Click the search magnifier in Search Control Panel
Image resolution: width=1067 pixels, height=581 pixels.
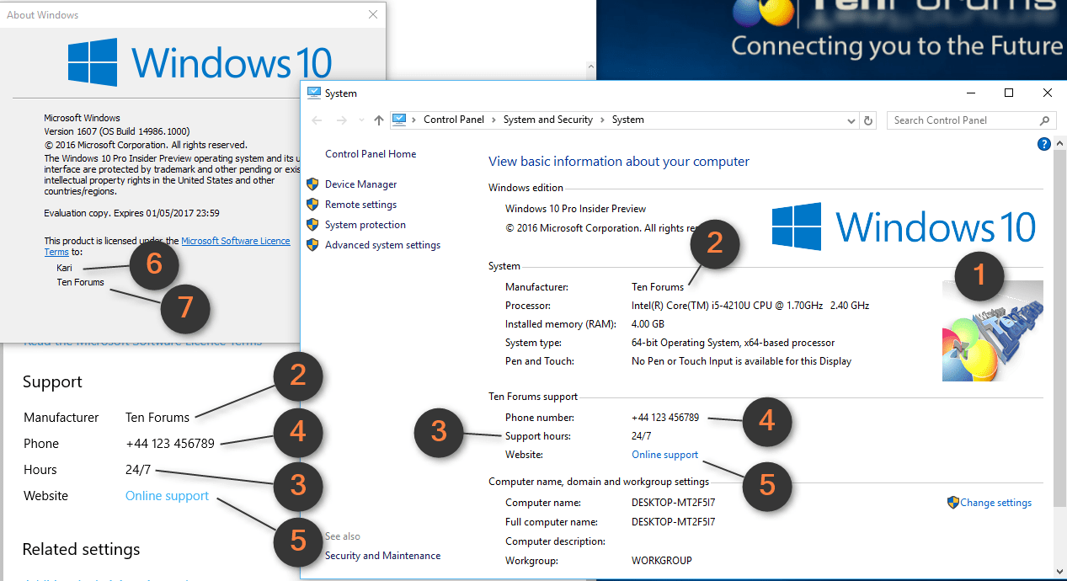point(1044,120)
